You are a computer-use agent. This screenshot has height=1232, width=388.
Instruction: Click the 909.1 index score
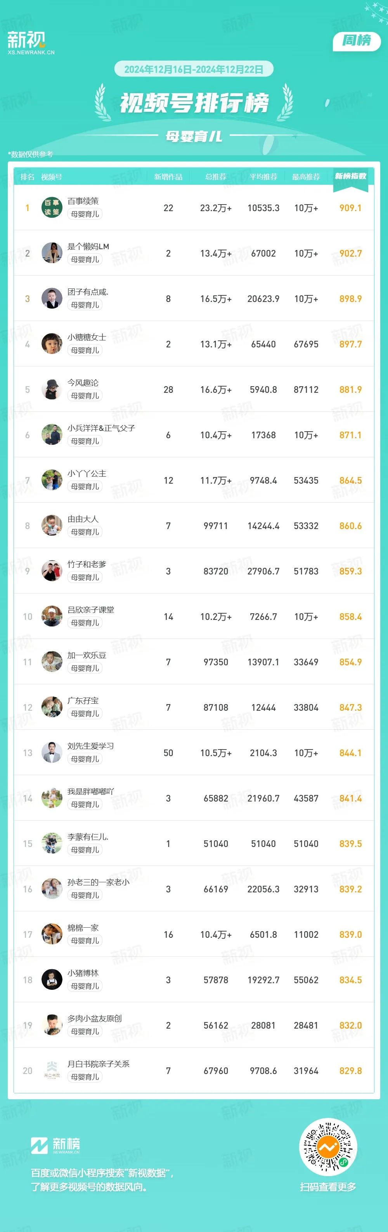[x=350, y=208]
